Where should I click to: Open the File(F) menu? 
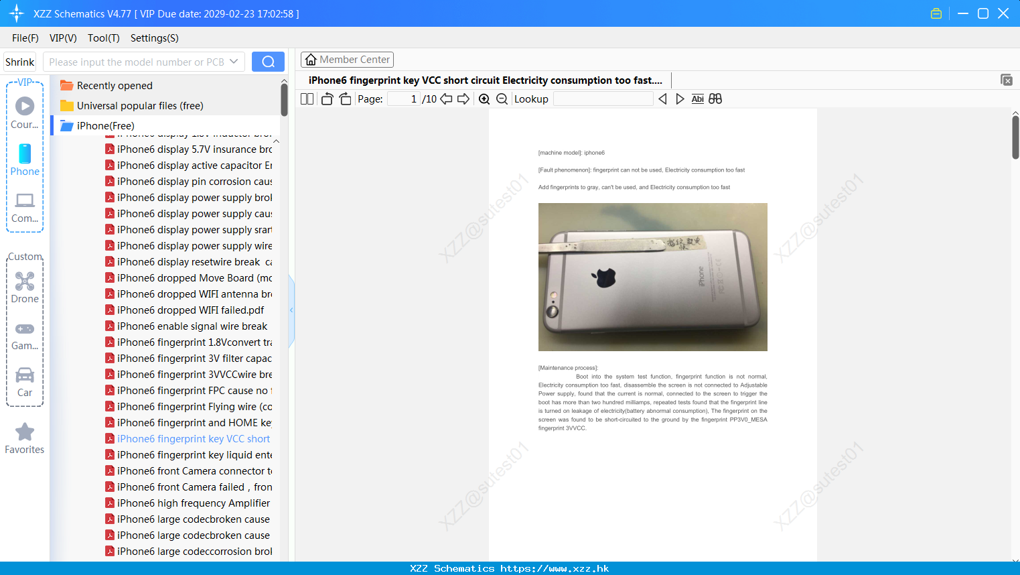(x=25, y=38)
